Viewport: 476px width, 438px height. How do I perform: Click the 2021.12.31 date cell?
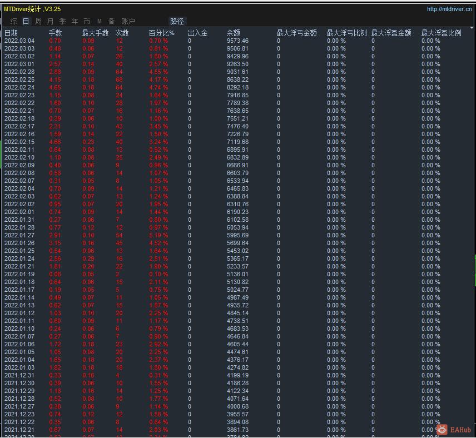click(x=19, y=376)
